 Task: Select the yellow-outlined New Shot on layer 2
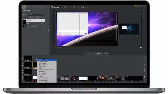click(35, 65)
